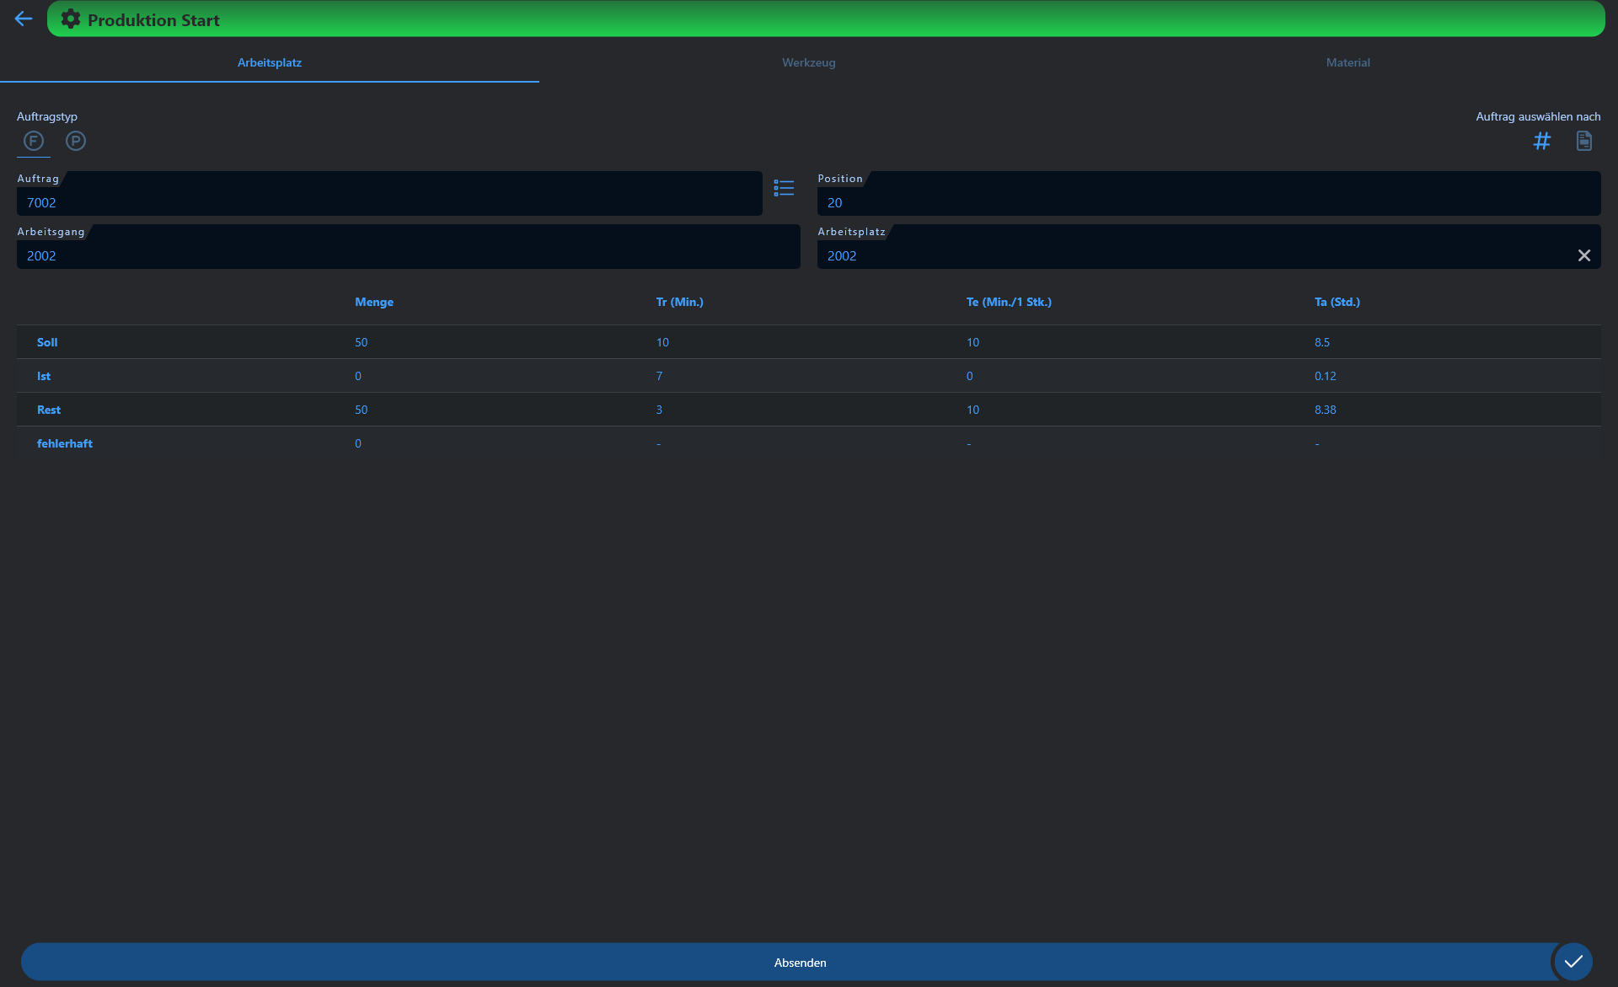Click the Tr (Min.) column header
This screenshot has height=987, width=1618.
click(680, 302)
